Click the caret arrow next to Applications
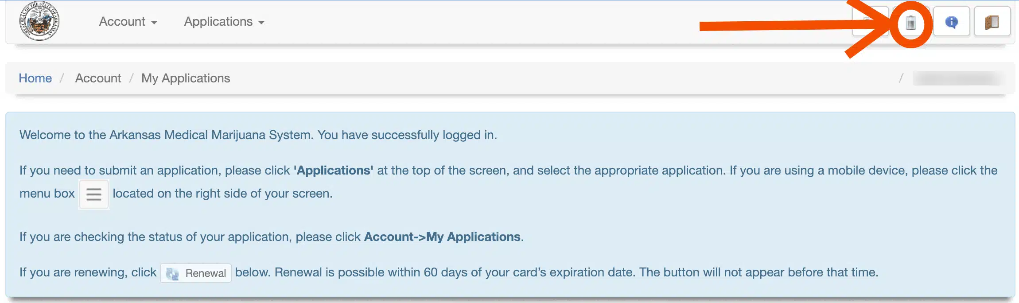1019x303 pixels. coord(261,23)
